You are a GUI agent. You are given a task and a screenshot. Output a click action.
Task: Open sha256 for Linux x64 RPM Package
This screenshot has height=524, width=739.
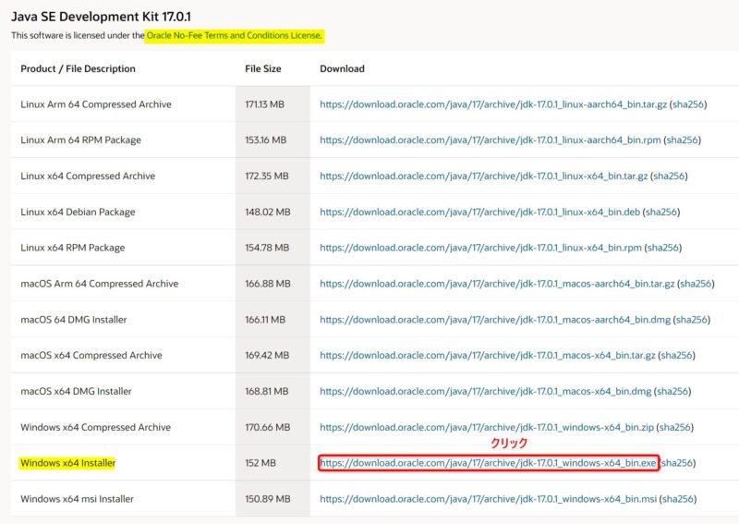click(663, 248)
